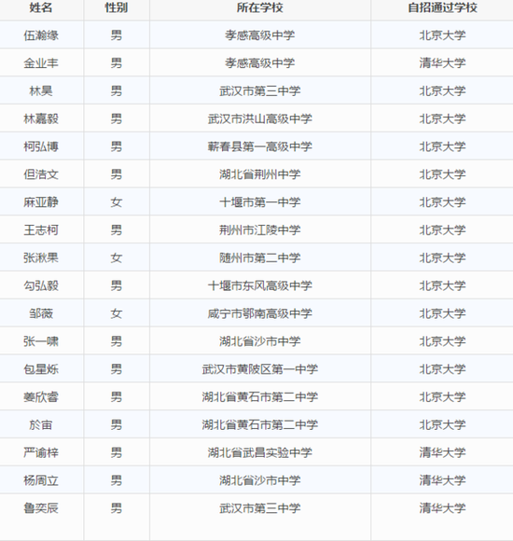This screenshot has height=541, width=513.
Task: Click 北京大学 in 林昊's row
Action: click(x=442, y=91)
